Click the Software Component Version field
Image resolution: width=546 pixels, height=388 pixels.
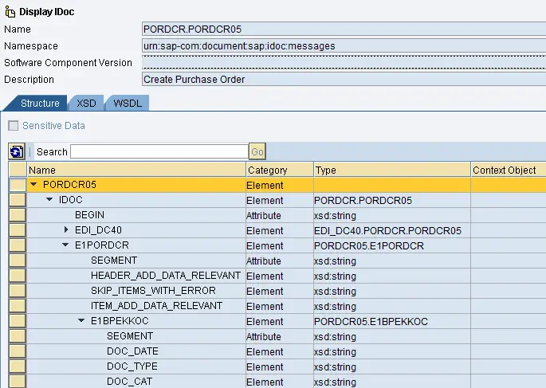344,63
